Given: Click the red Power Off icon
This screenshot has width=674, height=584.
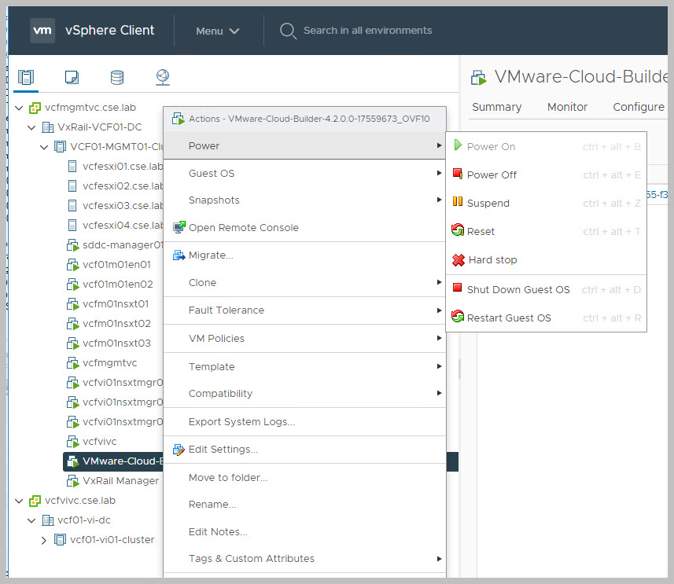Looking at the screenshot, I should point(458,174).
